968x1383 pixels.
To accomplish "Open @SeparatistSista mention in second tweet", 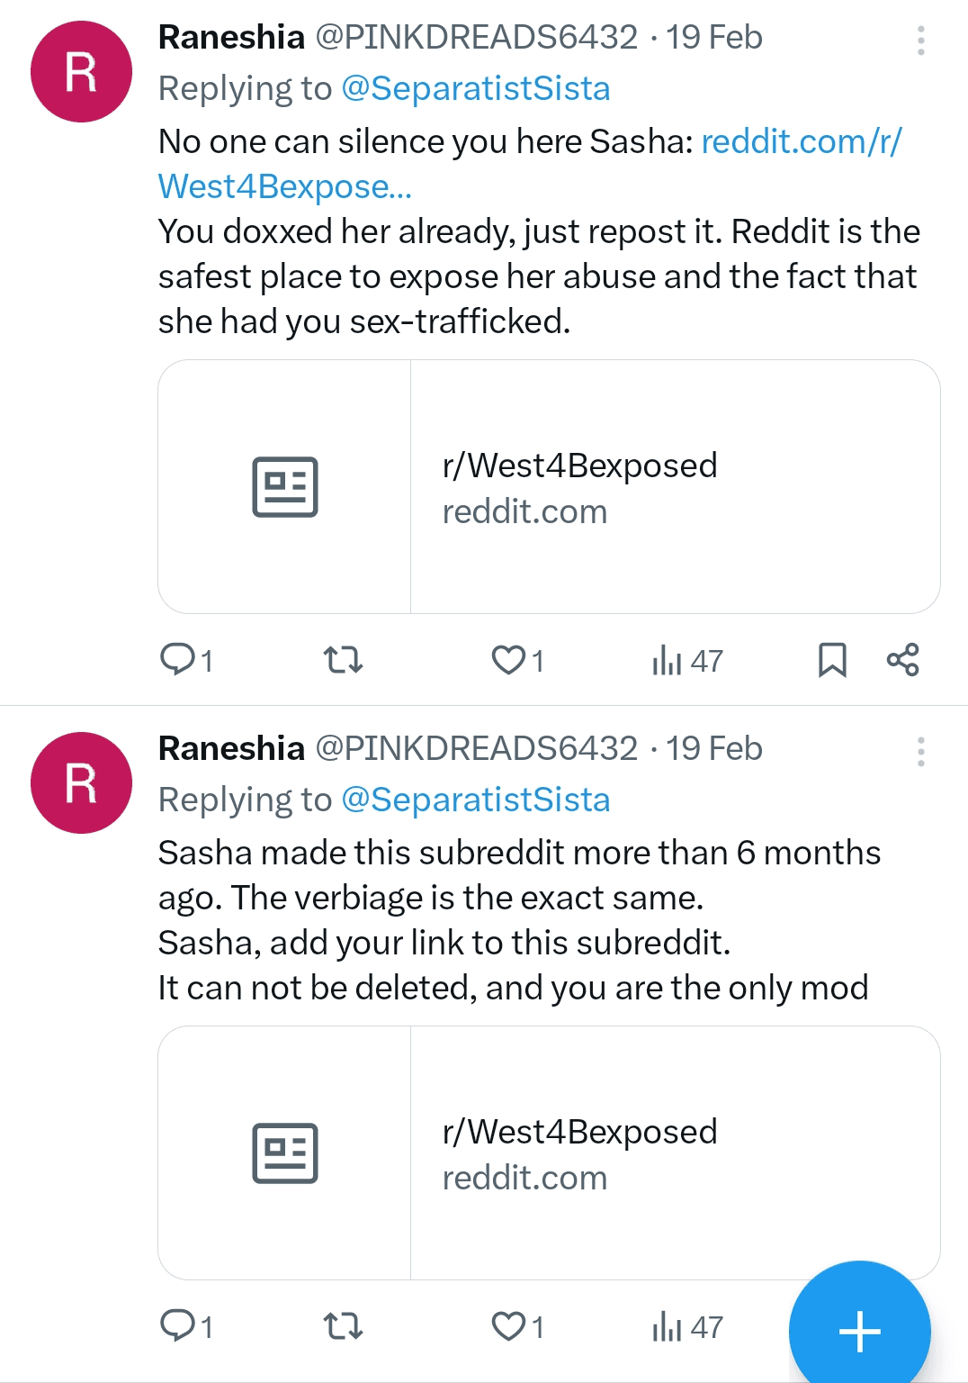I will tap(476, 800).
